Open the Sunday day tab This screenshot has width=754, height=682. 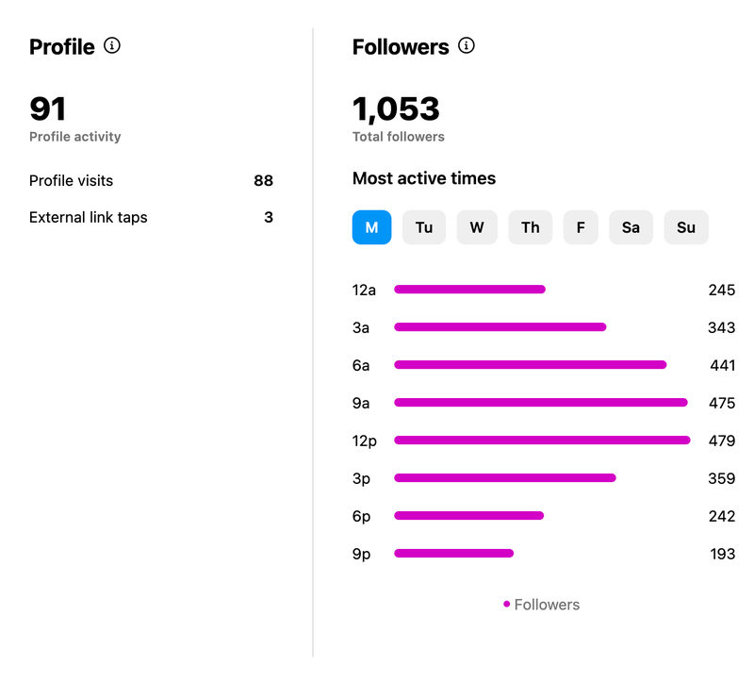(x=686, y=227)
